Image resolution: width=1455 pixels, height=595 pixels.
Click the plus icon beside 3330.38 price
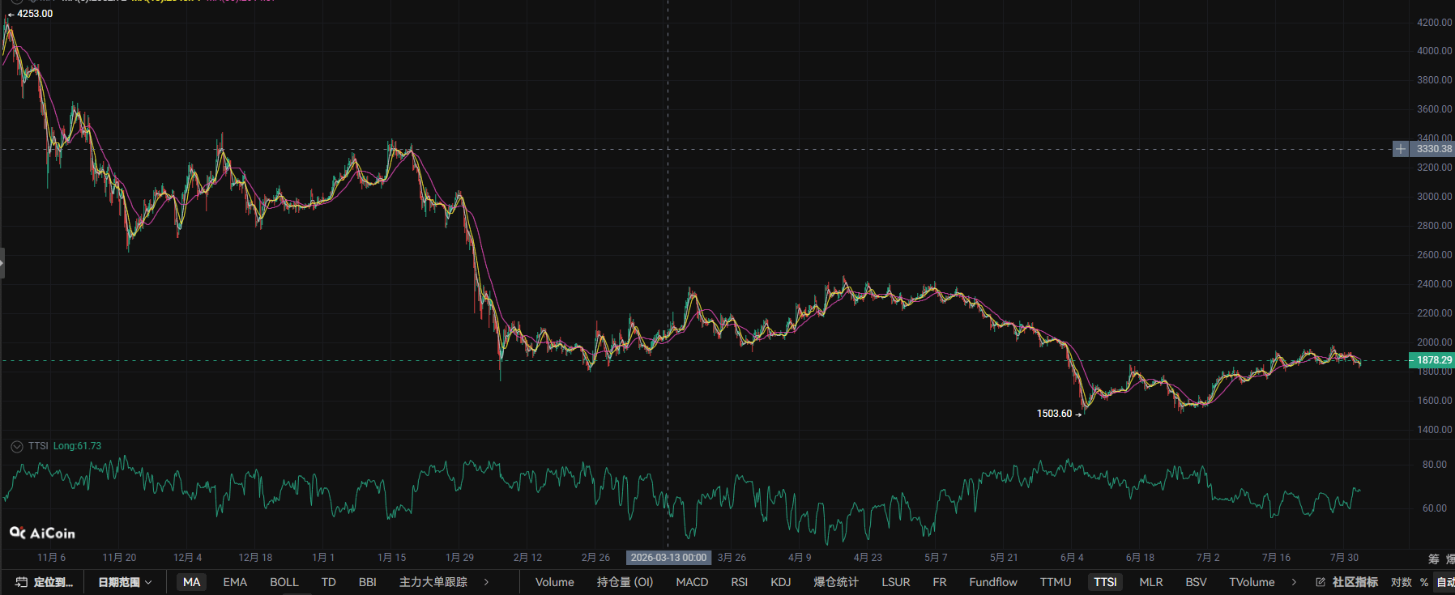(x=1401, y=149)
